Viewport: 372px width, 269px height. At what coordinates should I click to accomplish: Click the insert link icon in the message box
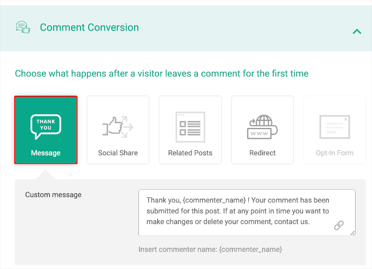coord(339,225)
